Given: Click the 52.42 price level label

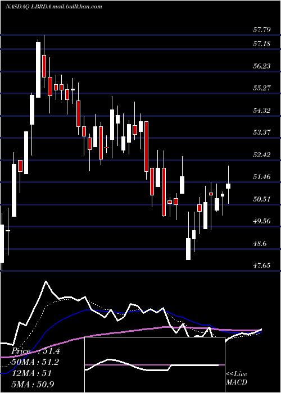Looking at the screenshot, I should tap(262, 154).
